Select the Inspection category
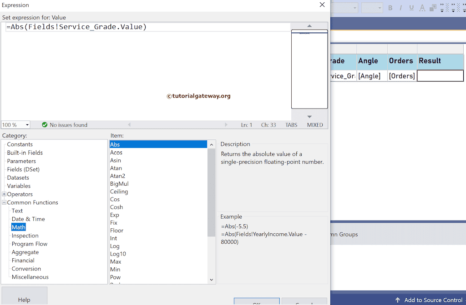This screenshot has width=466, height=305. point(25,236)
